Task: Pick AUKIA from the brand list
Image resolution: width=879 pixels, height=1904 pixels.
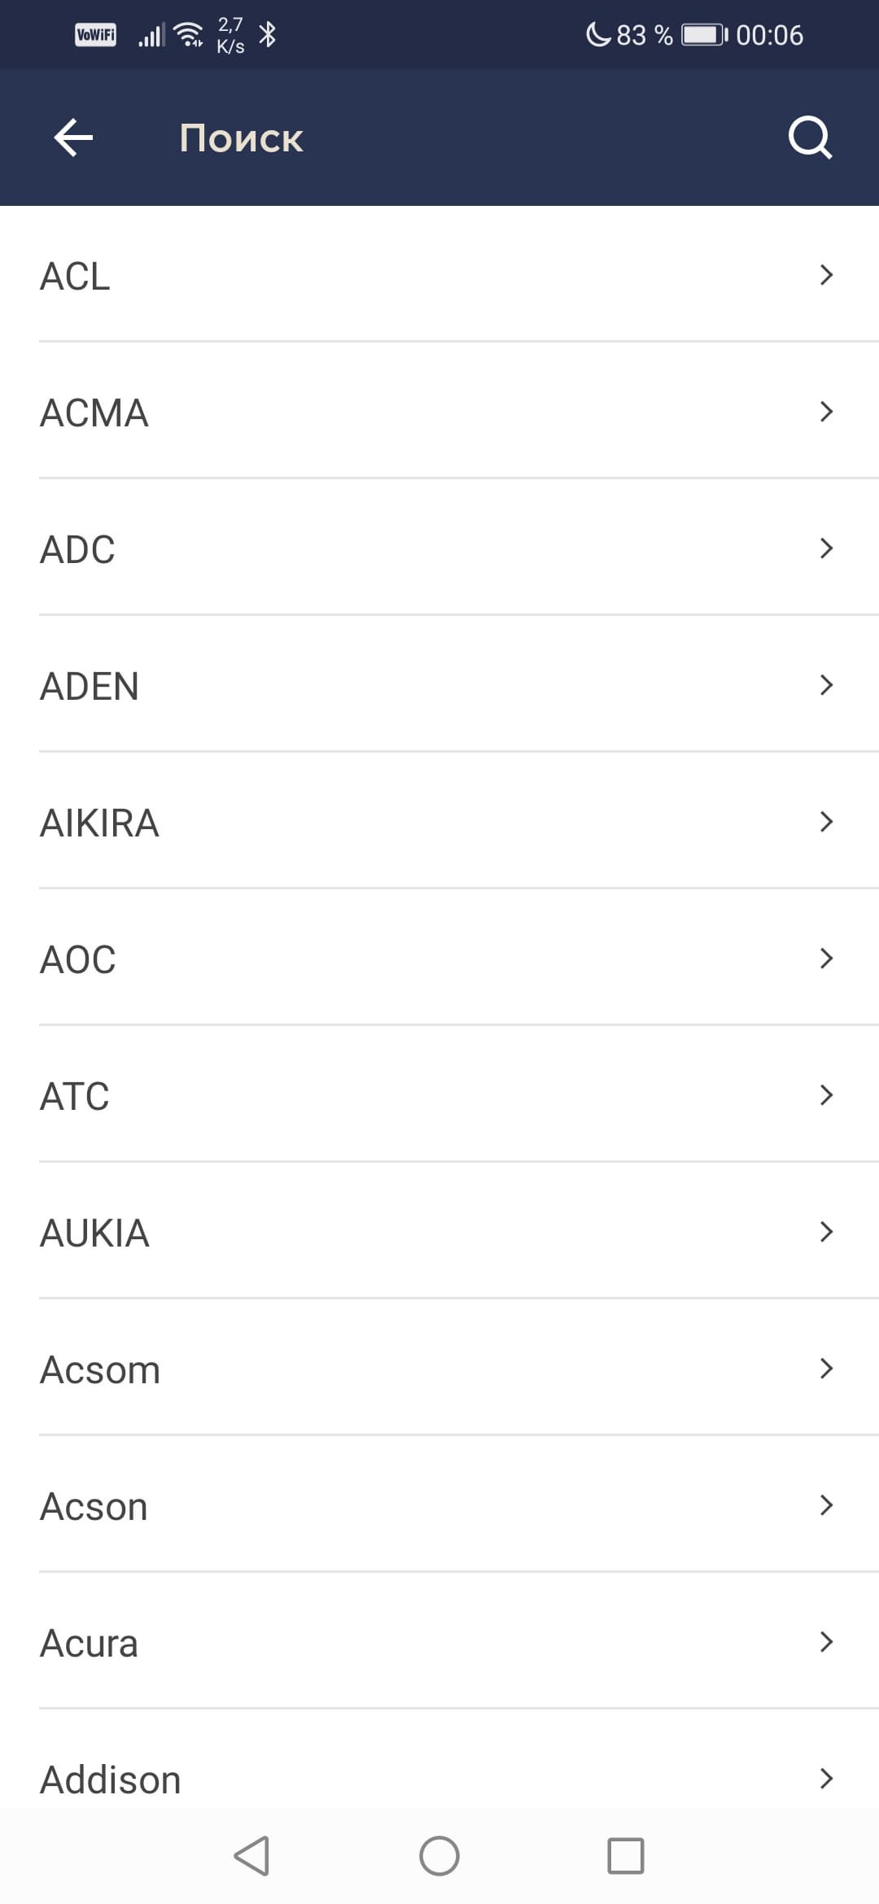Action: 94,1233
